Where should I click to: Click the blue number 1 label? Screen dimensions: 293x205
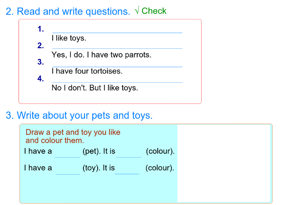tap(41, 29)
